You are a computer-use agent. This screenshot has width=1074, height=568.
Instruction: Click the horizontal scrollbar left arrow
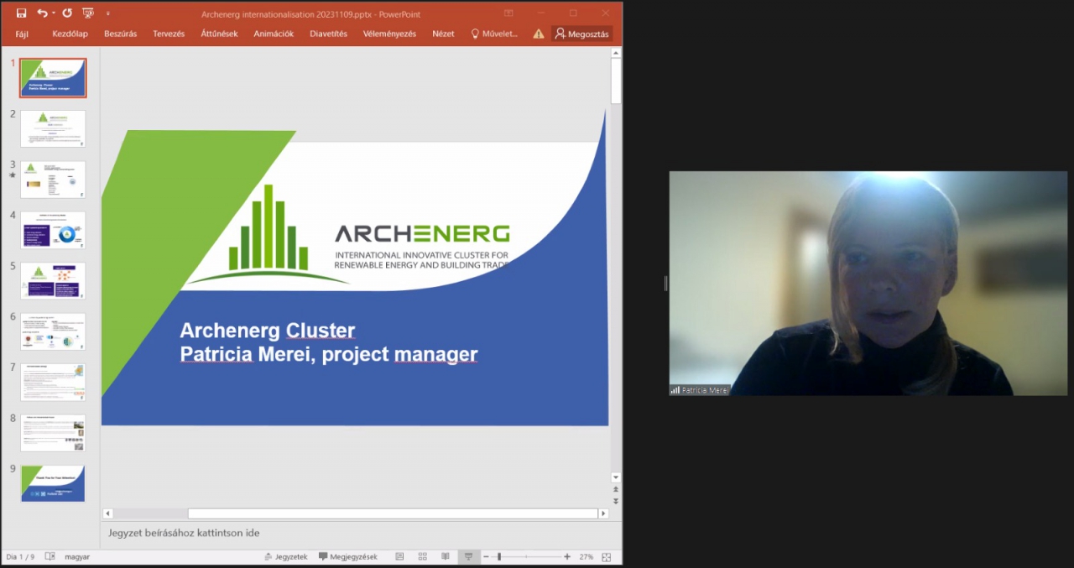click(x=108, y=513)
